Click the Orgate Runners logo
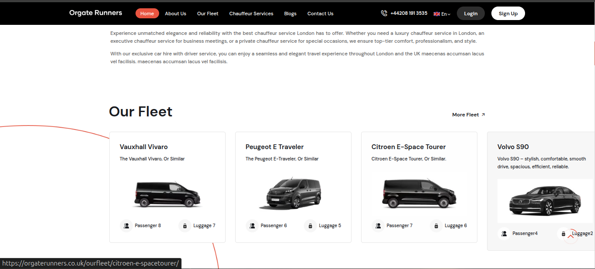The width and height of the screenshot is (595, 269). coord(96,13)
